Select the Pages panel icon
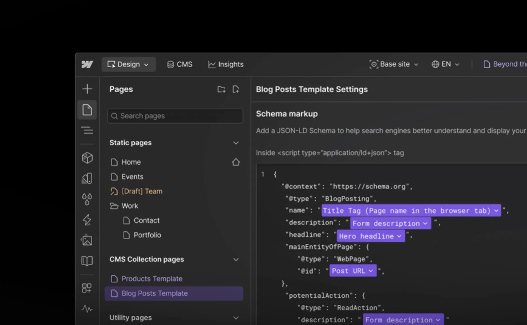527x325 pixels. 87,110
